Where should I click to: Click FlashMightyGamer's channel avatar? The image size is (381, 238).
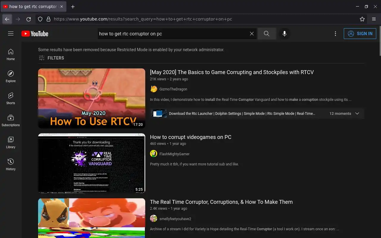click(x=154, y=154)
